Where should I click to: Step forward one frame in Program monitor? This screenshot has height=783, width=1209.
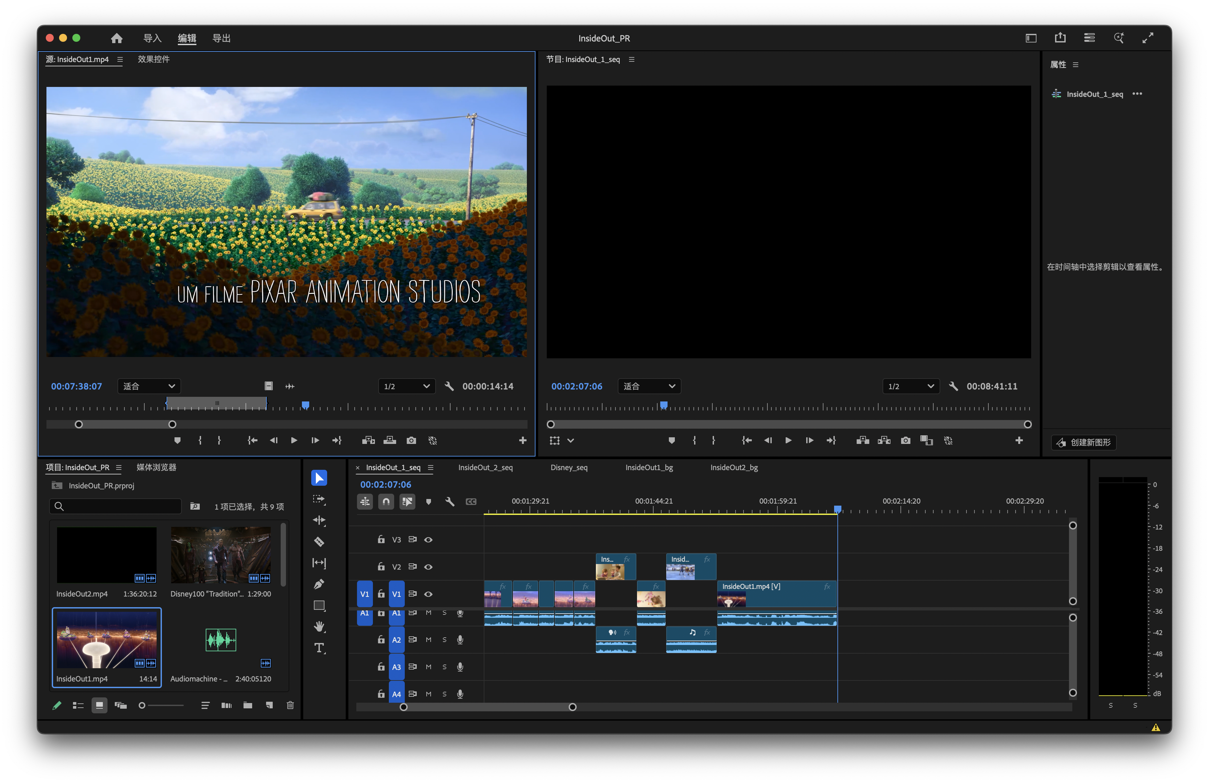(x=809, y=441)
